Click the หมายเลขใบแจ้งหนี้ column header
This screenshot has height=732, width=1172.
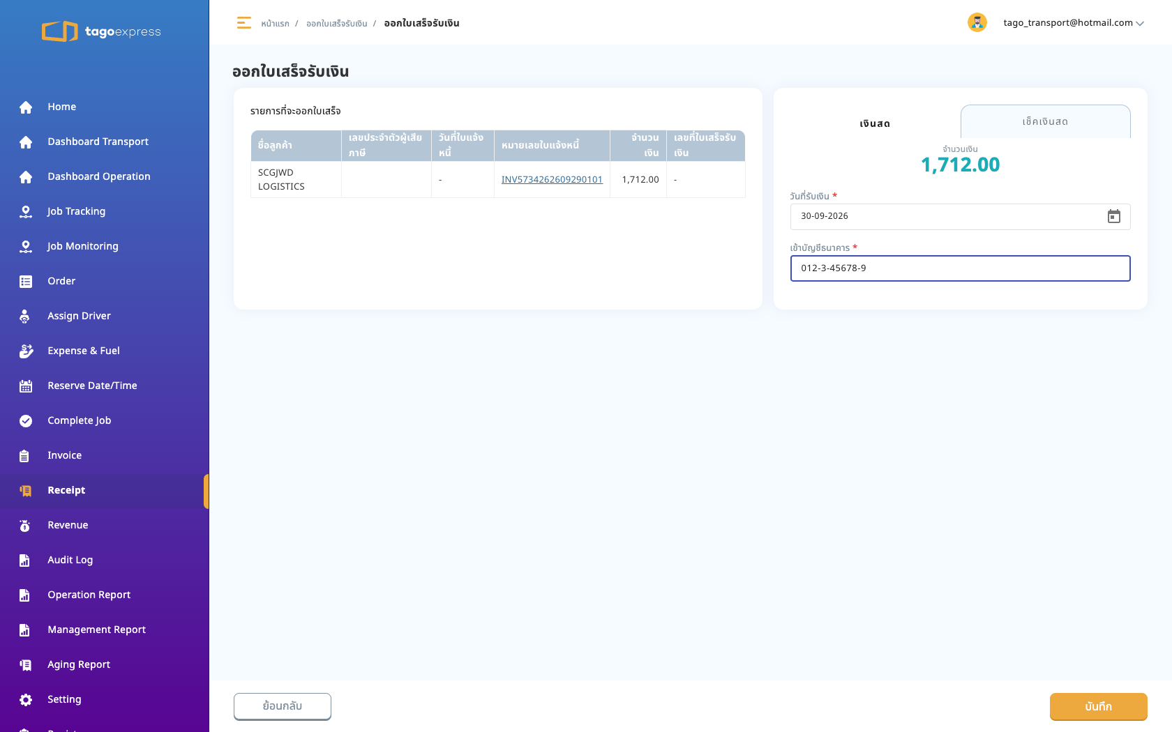coord(552,146)
